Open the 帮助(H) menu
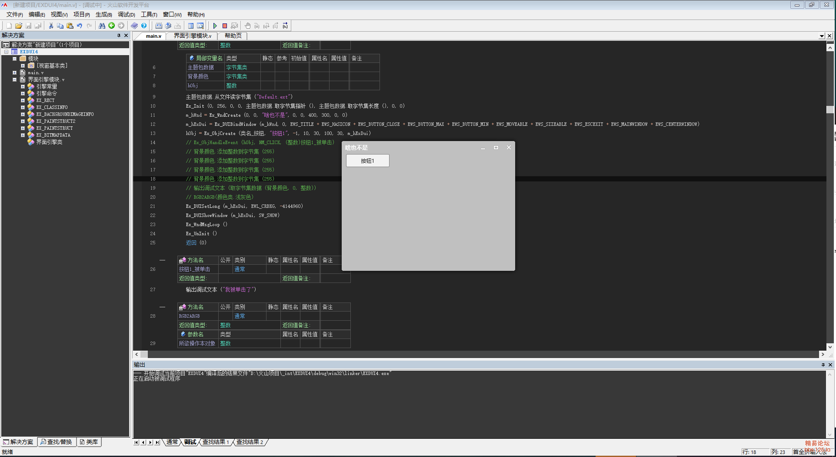Image resolution: width=836 pixels, height=457 pixels. pyautogui.click(x=196, y=14)
